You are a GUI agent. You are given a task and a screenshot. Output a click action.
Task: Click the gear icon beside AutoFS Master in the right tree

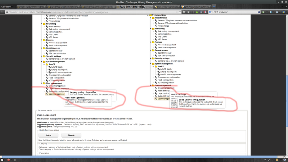[x=159, y=69]
